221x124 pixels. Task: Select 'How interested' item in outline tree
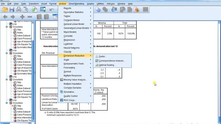24,117
